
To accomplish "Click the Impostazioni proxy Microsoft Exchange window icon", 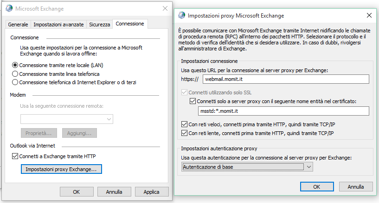I will pos(181,15).
